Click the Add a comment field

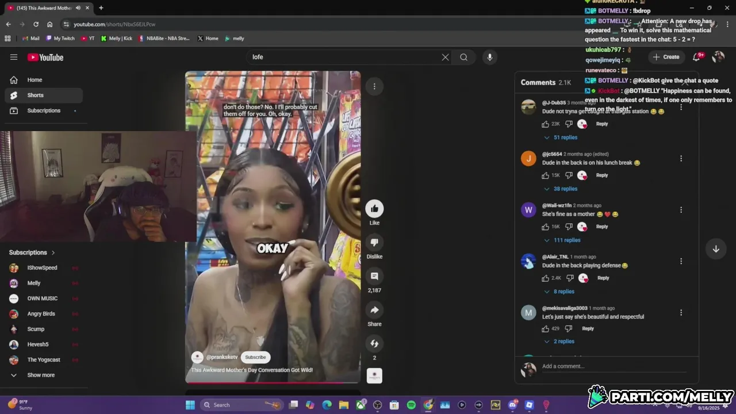614,366
